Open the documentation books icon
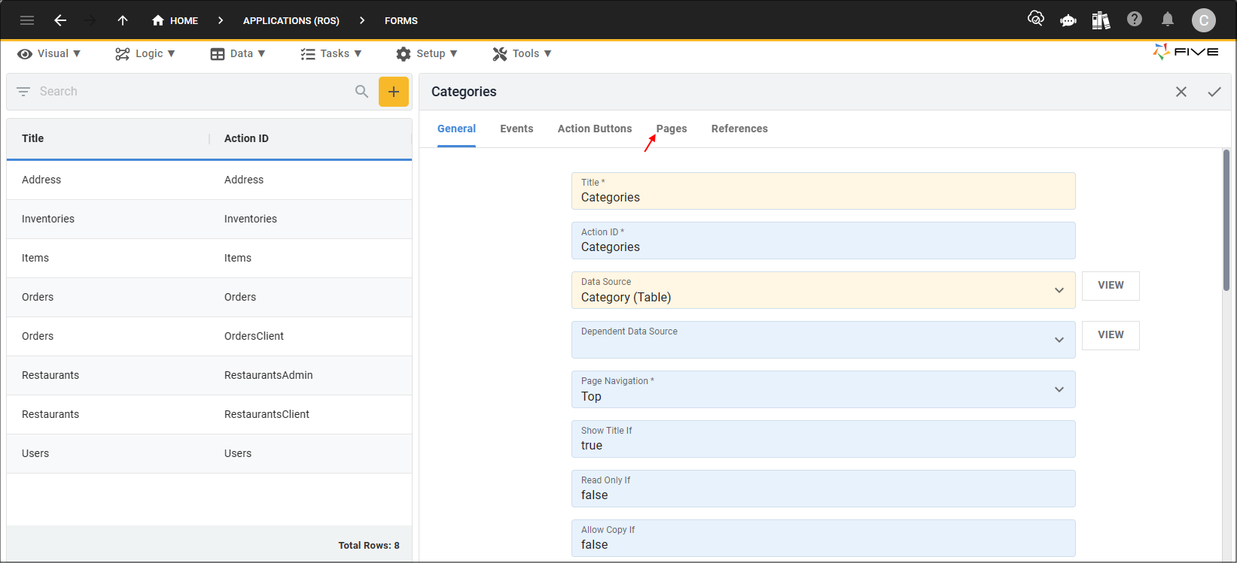 (1101, 20)
